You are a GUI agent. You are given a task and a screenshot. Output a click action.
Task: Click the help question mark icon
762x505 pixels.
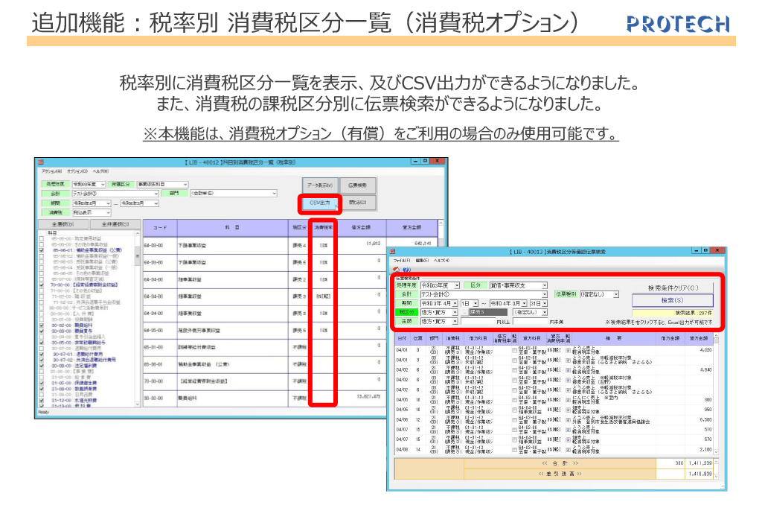coord(408,270)
